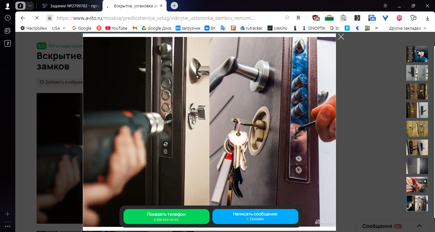435x232 pixels.
Task: Open site security lock info
Action: tap(49, 18)
